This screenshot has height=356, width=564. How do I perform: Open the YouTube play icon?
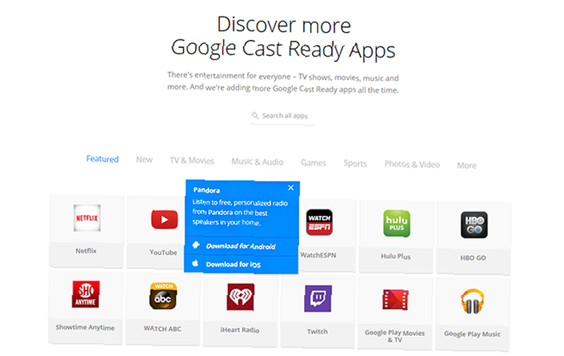[x=164, y=220]
